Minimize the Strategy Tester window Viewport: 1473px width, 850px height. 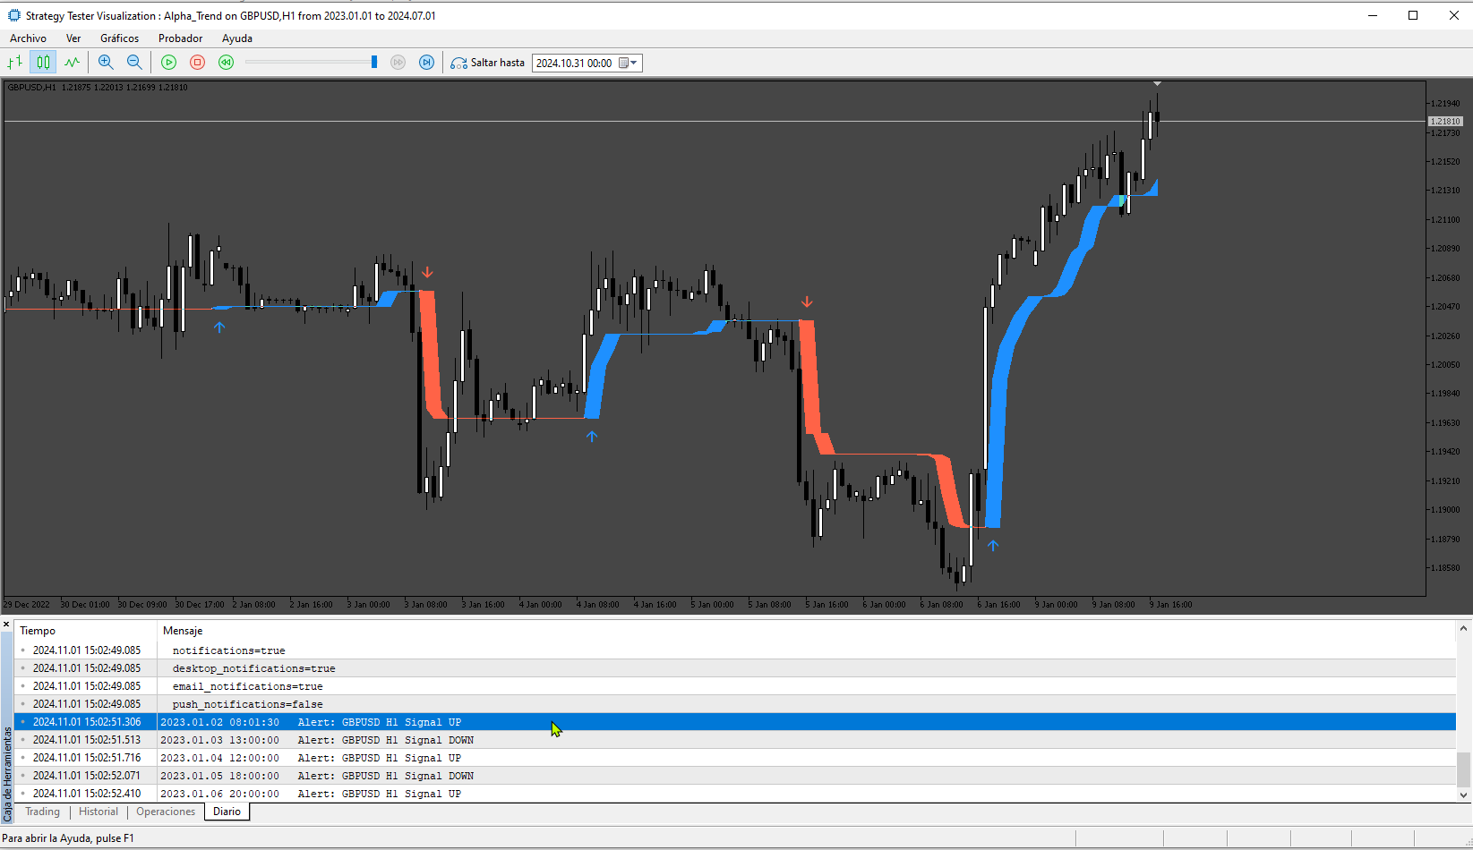[x=1372, y=15]
